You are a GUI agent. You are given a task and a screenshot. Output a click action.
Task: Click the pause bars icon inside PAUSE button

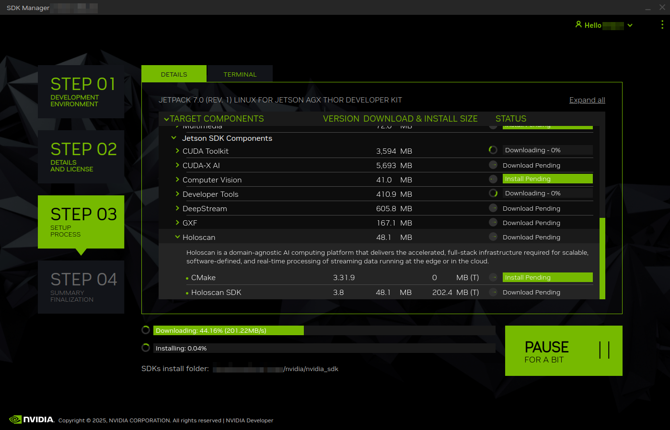[x=604, y=350]
